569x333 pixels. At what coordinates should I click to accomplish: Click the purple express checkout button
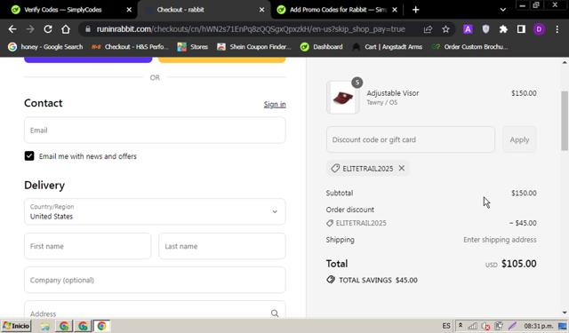[x=88, y=59]
